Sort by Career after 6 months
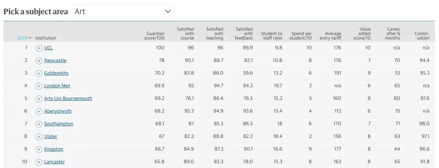 click(x=393, y=34)
